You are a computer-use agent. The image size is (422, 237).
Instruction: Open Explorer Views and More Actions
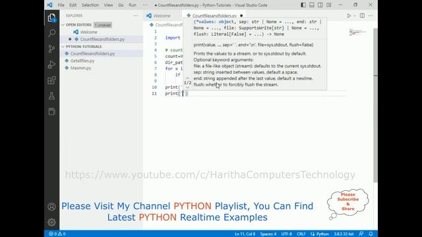(x=135, y=16)
